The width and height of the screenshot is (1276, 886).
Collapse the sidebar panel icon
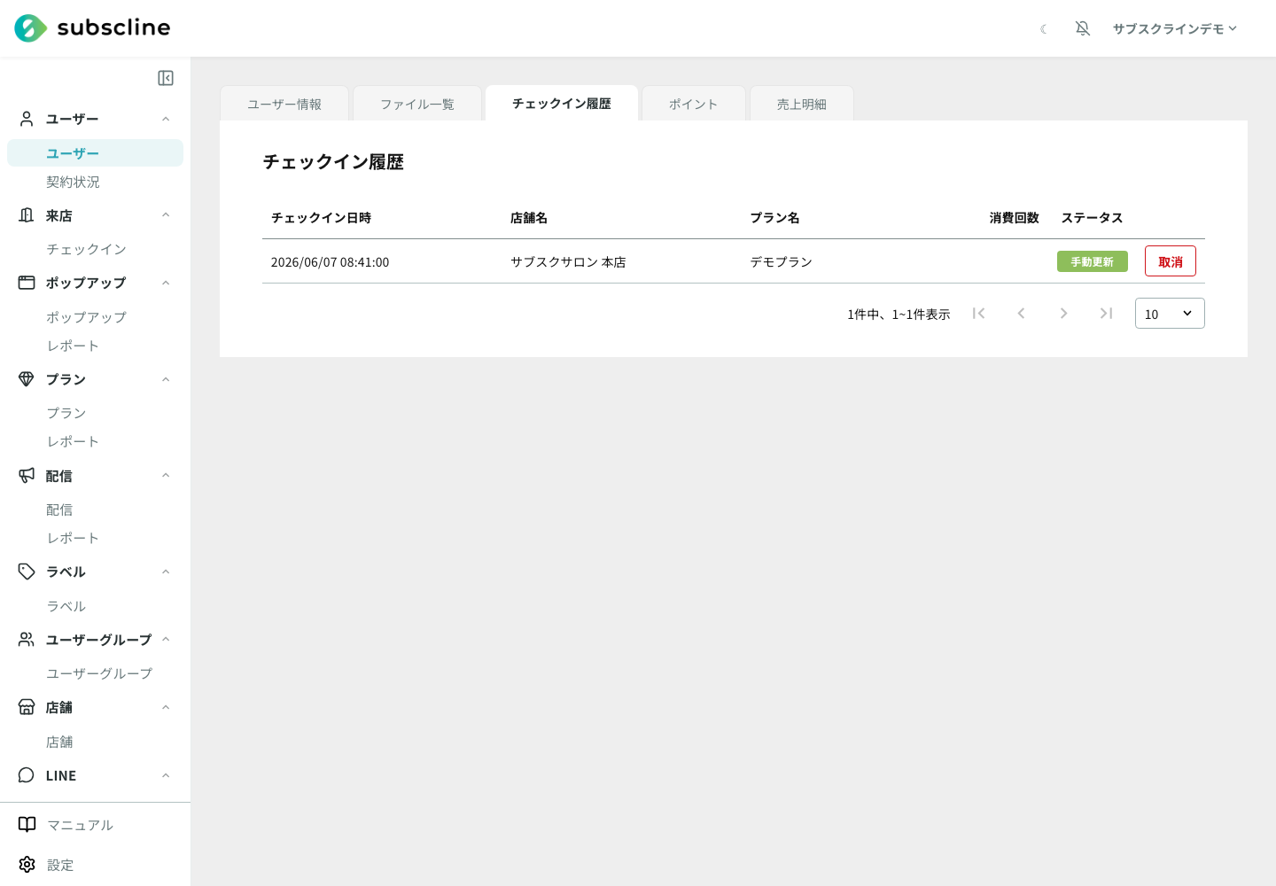tap(166, 78)
